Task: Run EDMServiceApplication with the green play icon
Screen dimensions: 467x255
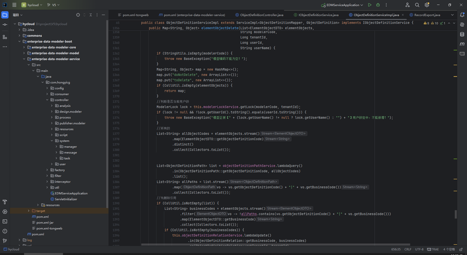Action: tap(370, 5)
